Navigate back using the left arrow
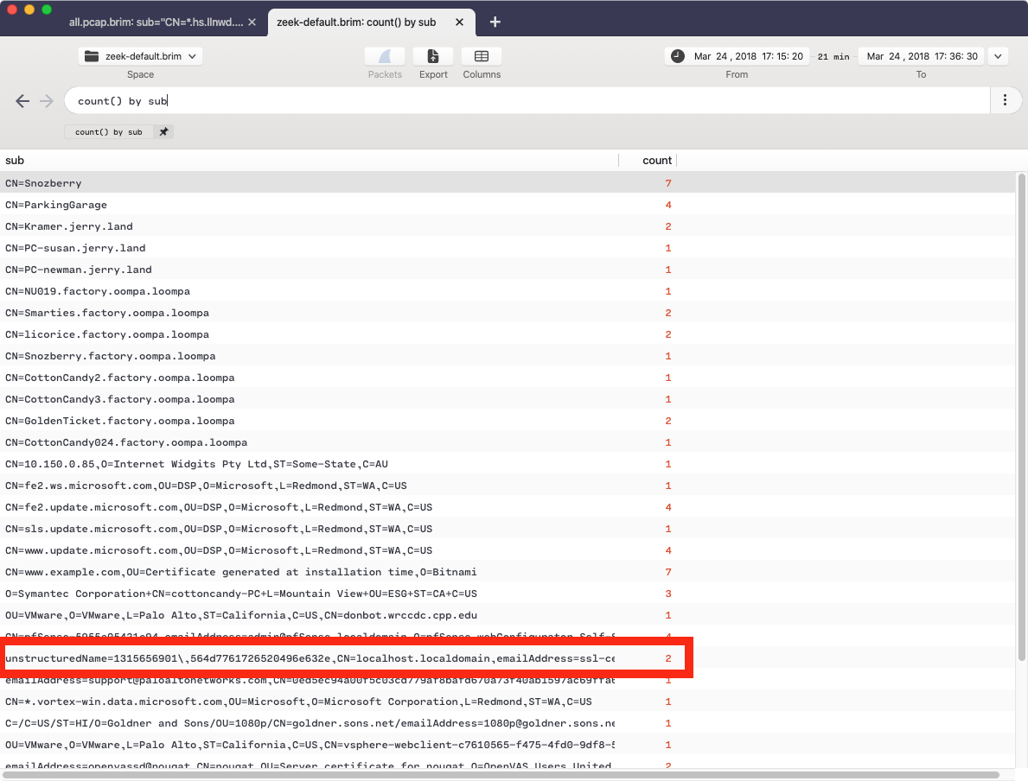1028x781 pixels. tap(22, 100)
